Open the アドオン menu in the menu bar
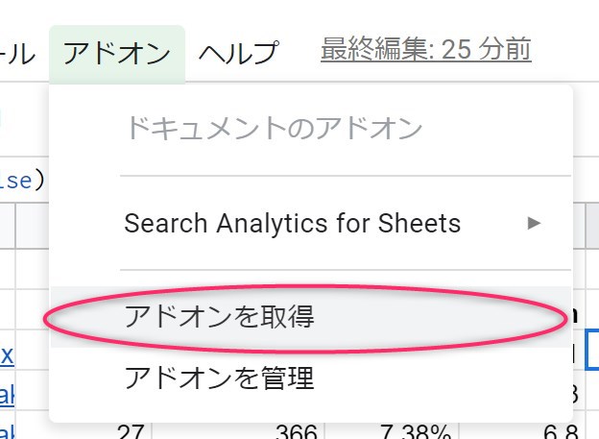Screen dimensions: 599x439 pos(116,52)
